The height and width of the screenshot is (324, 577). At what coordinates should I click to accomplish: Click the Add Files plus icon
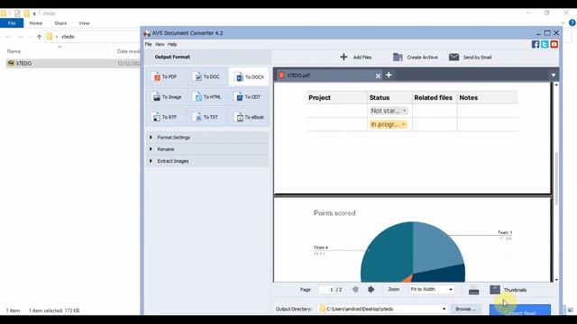point(343,57)
